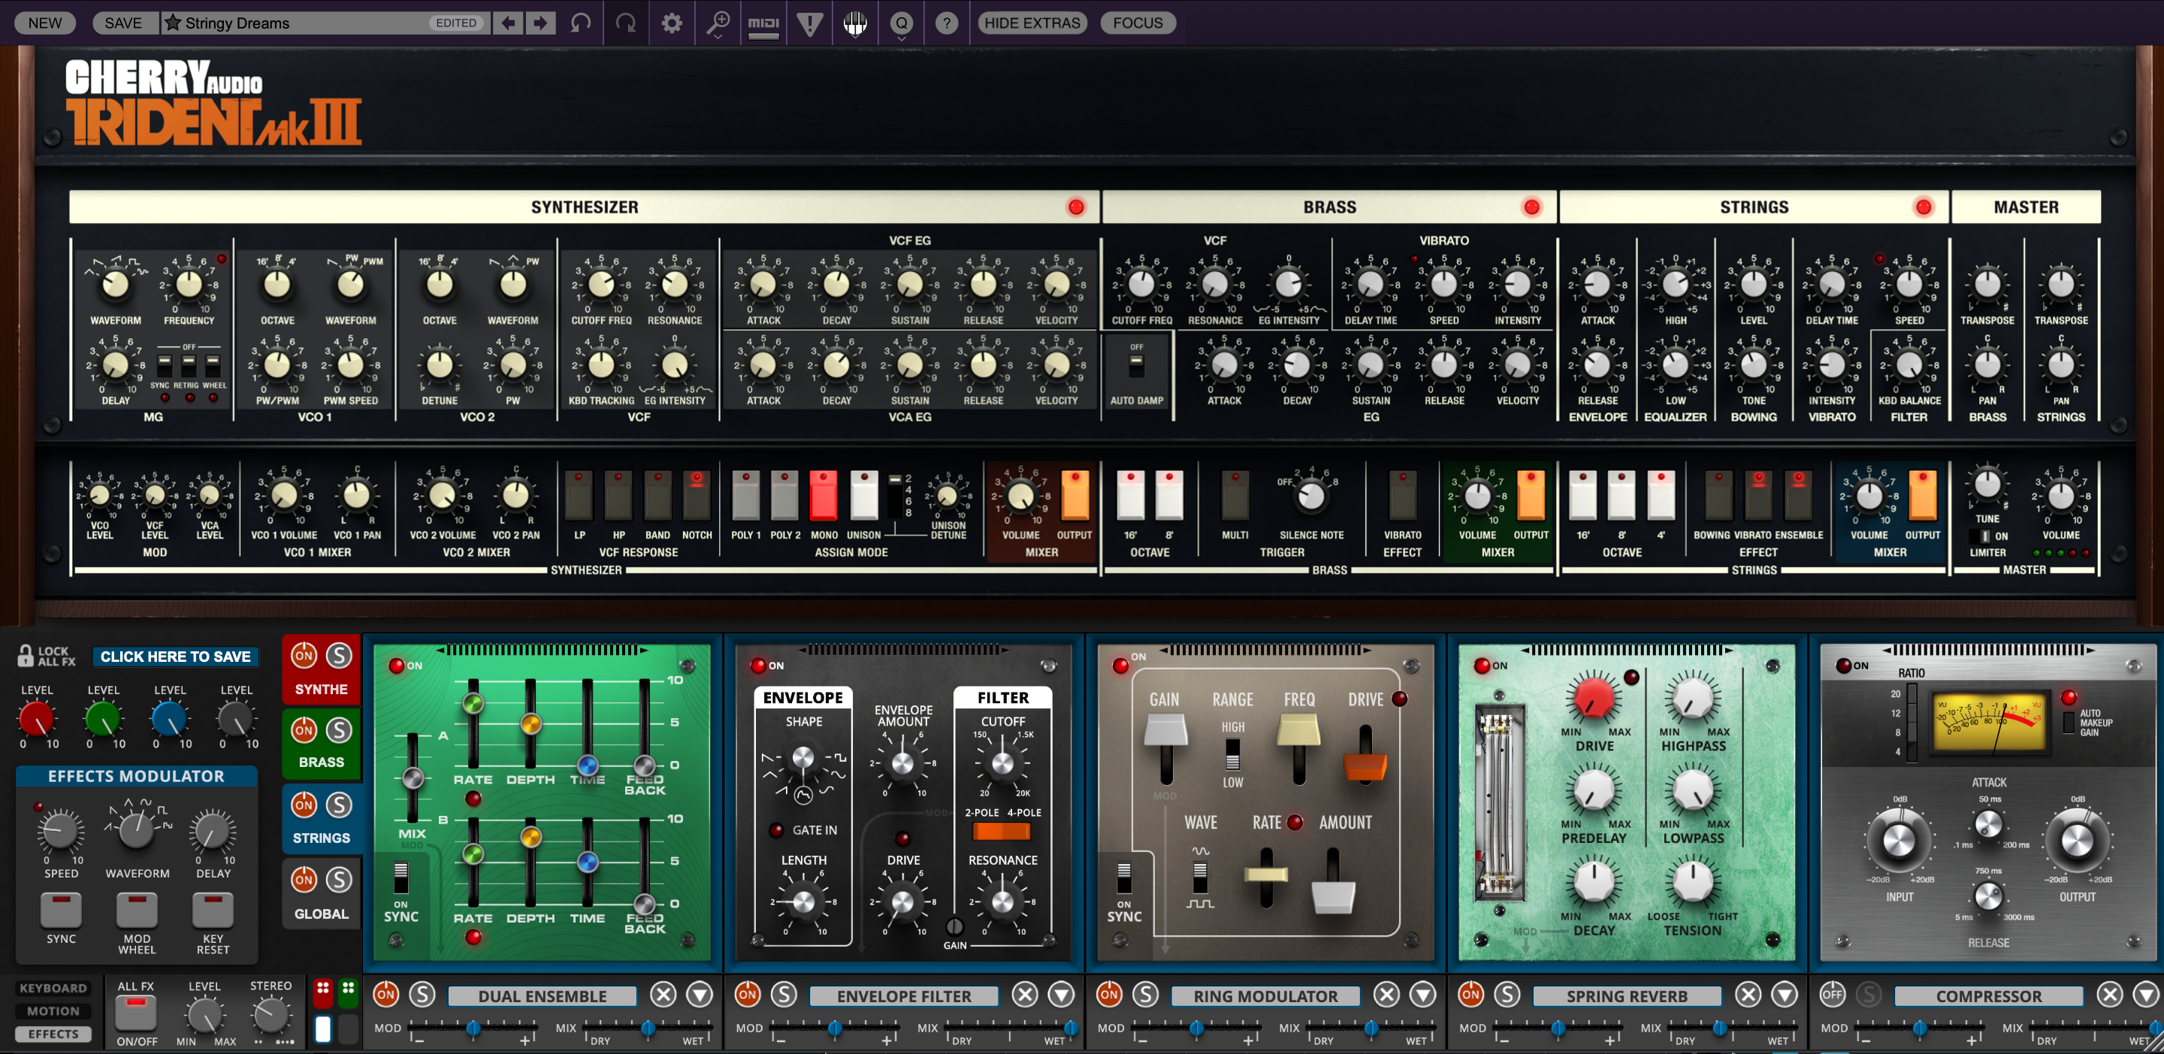Click the HIDE EXTRAS button
Viewport: 2164px width, 1054px height.
[x=1032, y=23]
